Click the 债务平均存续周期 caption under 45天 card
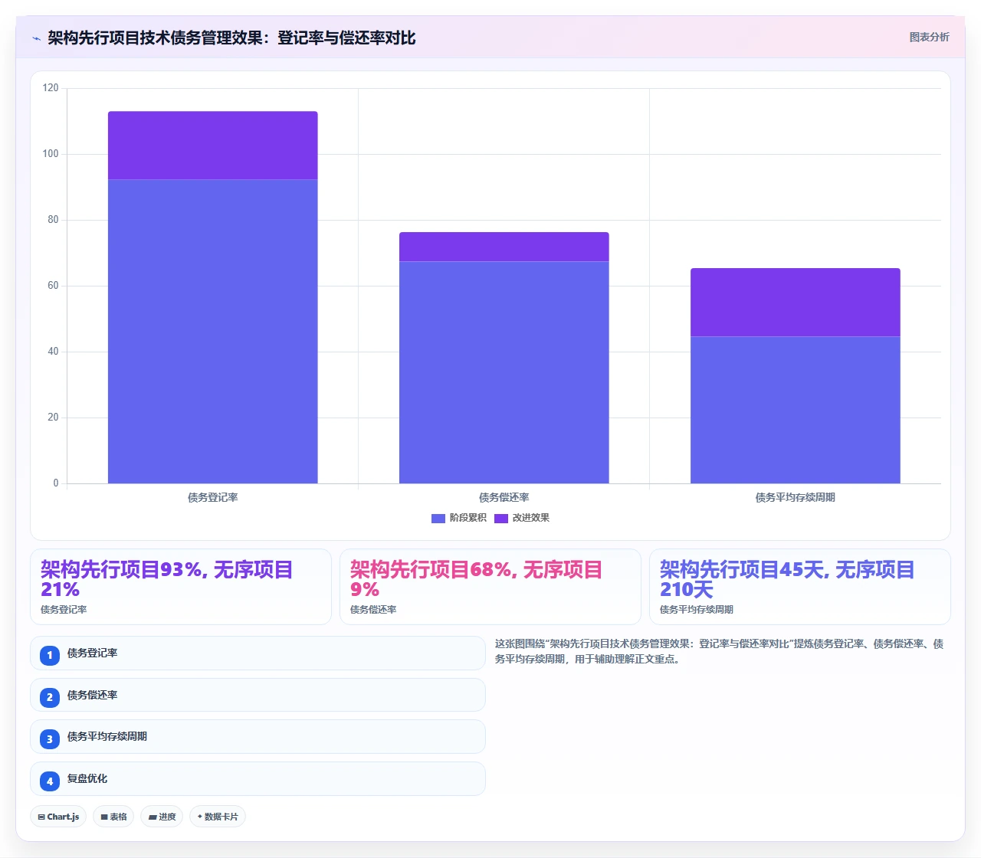Image resolution: width=981 pixels, height=858 pixels. point(697,610)
